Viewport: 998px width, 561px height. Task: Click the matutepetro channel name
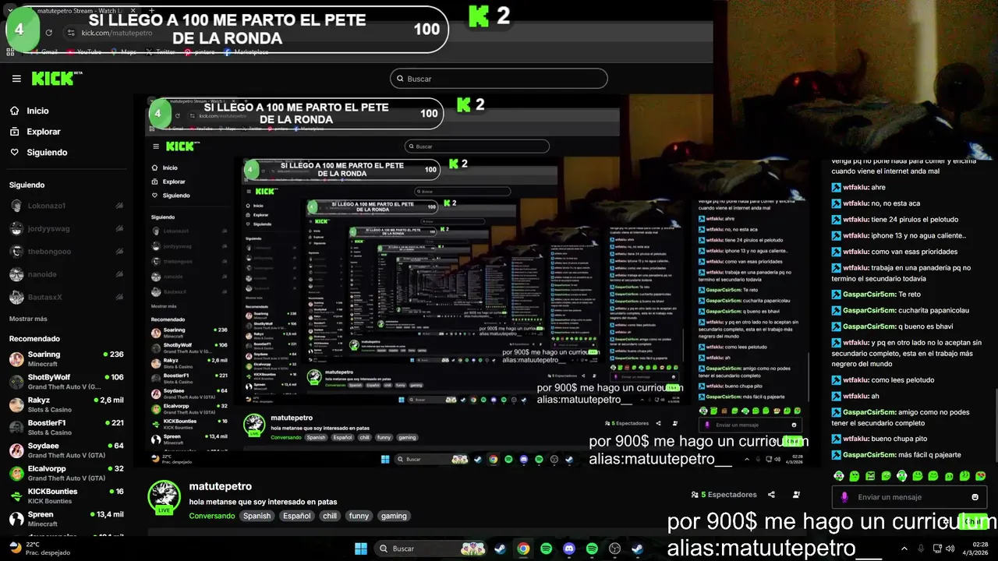pyautogui.click(x=220, y=486)
